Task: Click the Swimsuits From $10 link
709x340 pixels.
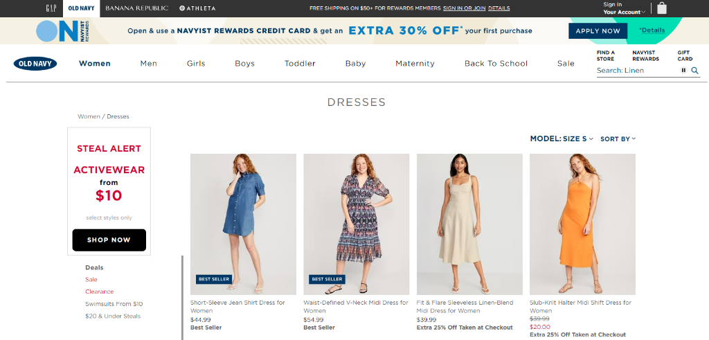Action: (x=114, y=304)
